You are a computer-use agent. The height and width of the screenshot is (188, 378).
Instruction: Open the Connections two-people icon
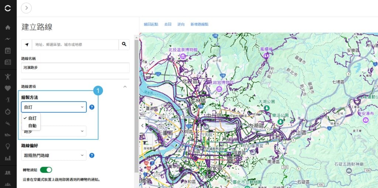click(x=8, y=173)
